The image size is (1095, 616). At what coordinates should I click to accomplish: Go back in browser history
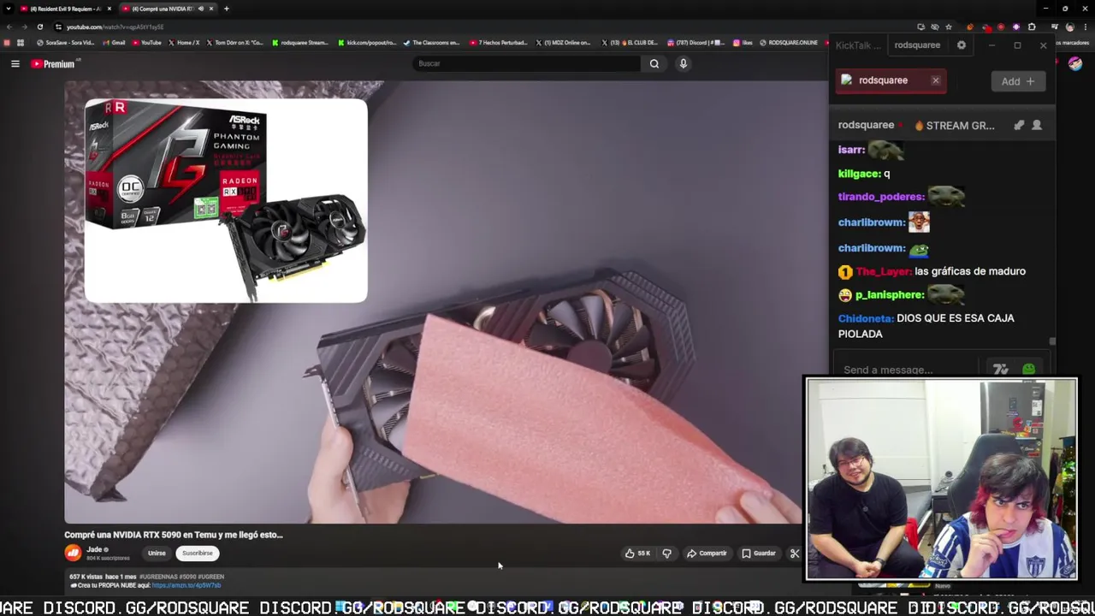pos(9,27)
